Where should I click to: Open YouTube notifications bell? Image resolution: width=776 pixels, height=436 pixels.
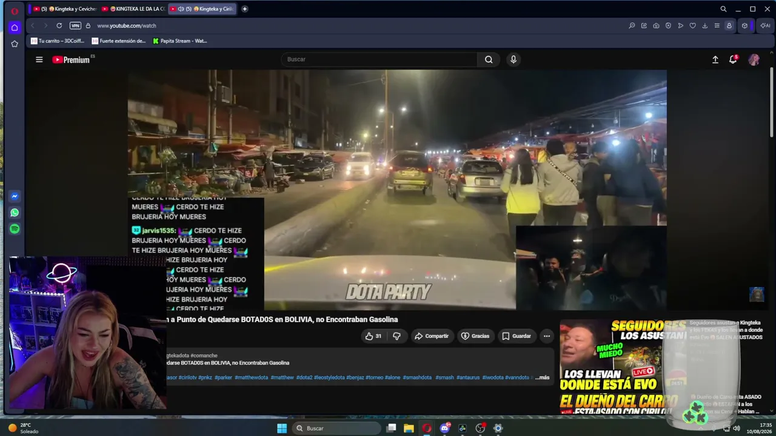point(733,59)
